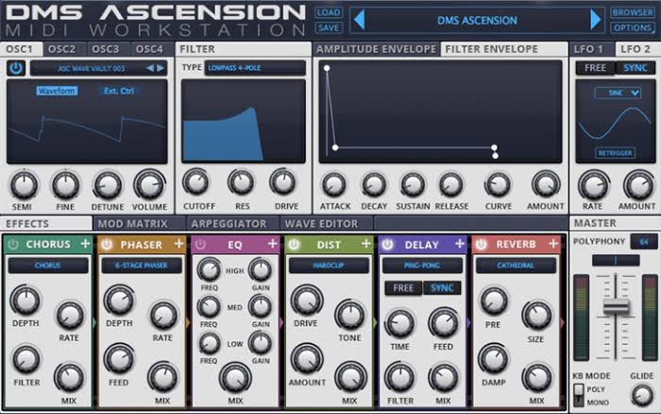This screenshot has height=414, width=661.
Task: Toggle Delay effect power
Action: click(x=387, y=245)
